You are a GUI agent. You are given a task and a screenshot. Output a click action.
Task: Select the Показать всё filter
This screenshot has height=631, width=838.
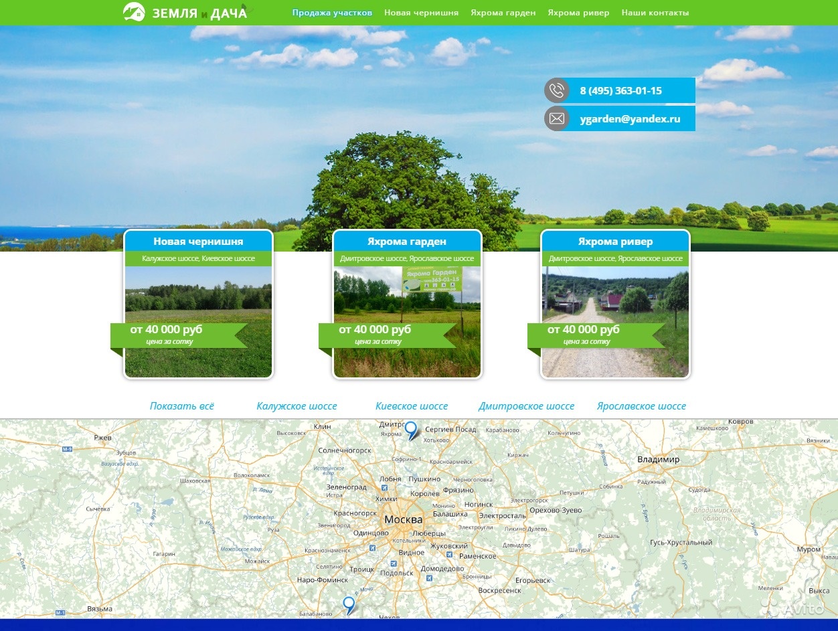[x=182, y=405]
